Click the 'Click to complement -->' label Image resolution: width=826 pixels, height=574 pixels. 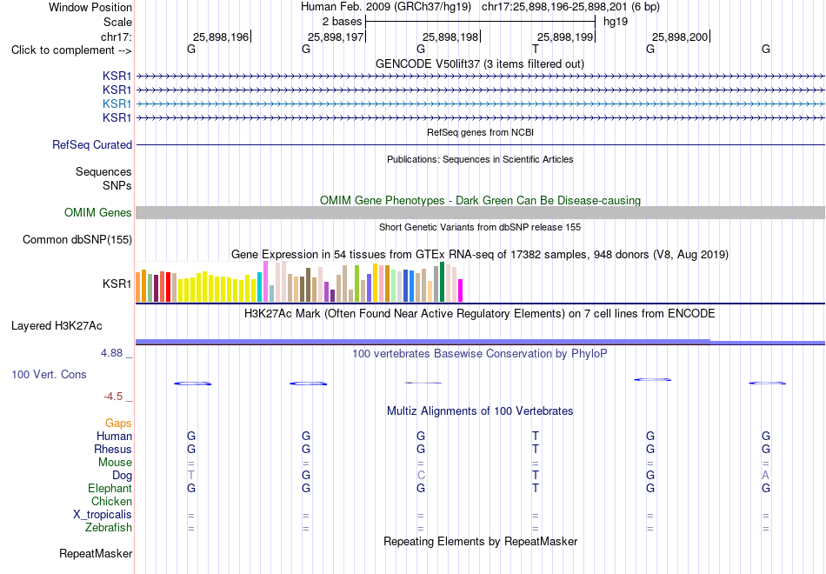tap(71, 50)
